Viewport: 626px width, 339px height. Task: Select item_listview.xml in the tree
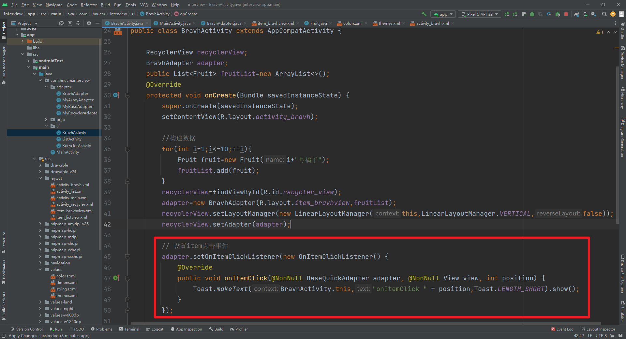pyautogui.click(x=71, y=217)
